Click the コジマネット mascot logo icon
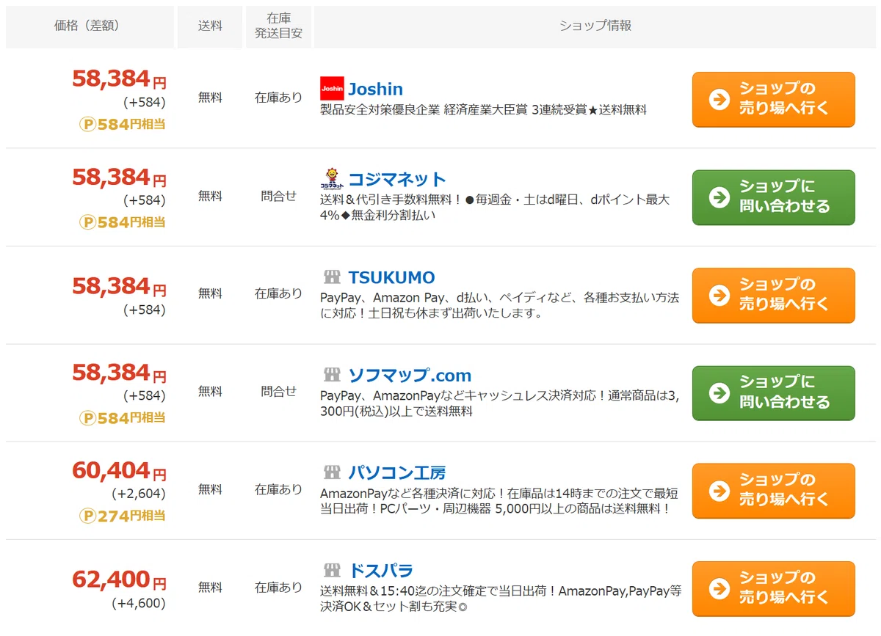Image resolution: width=881 pixels, height=636 pixels. (332, 179)
